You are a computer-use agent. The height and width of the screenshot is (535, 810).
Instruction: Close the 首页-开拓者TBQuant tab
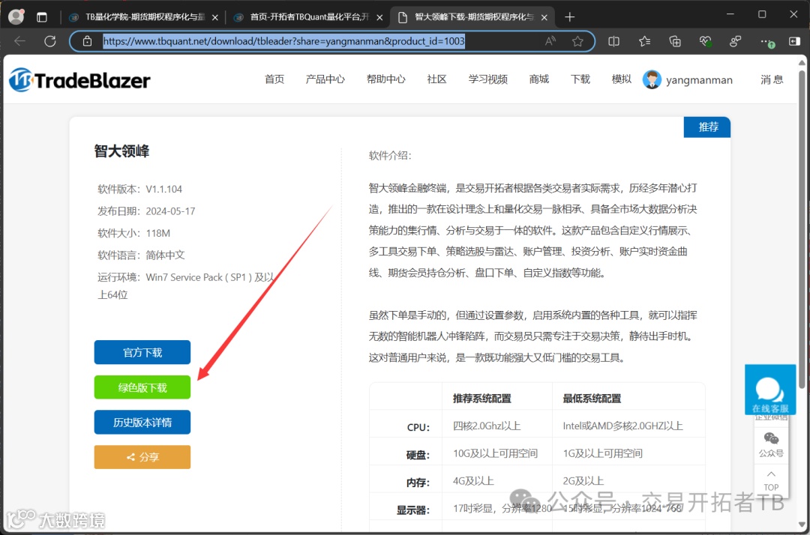pyautogui.click(x=379, y=17)
